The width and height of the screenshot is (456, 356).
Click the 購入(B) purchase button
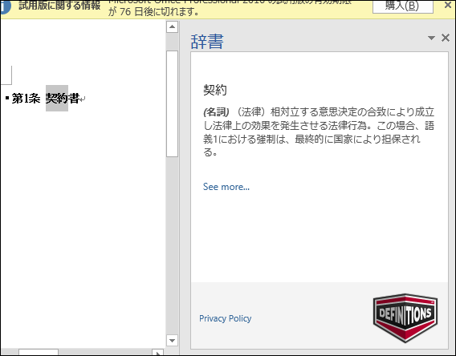pos(403,6)
